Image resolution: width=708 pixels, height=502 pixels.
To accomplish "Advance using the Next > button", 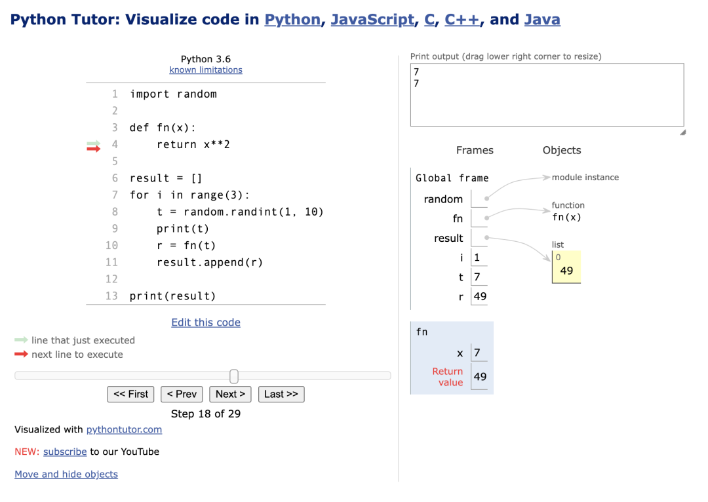I will 230,394.
